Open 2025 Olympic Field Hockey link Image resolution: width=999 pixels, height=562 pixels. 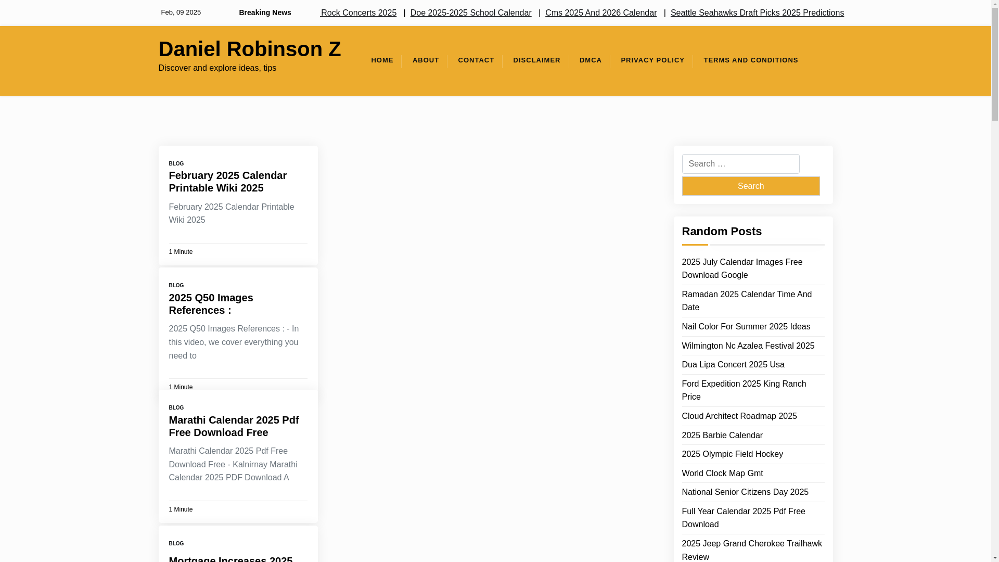click(732, 454)
